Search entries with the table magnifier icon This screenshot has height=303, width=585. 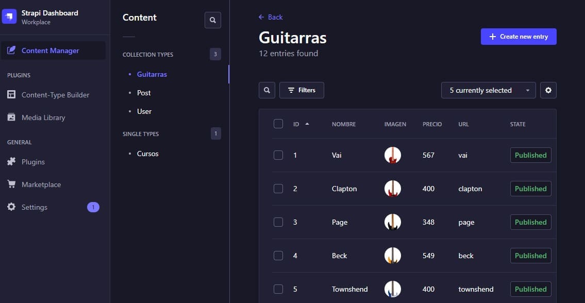pos(267,90)
